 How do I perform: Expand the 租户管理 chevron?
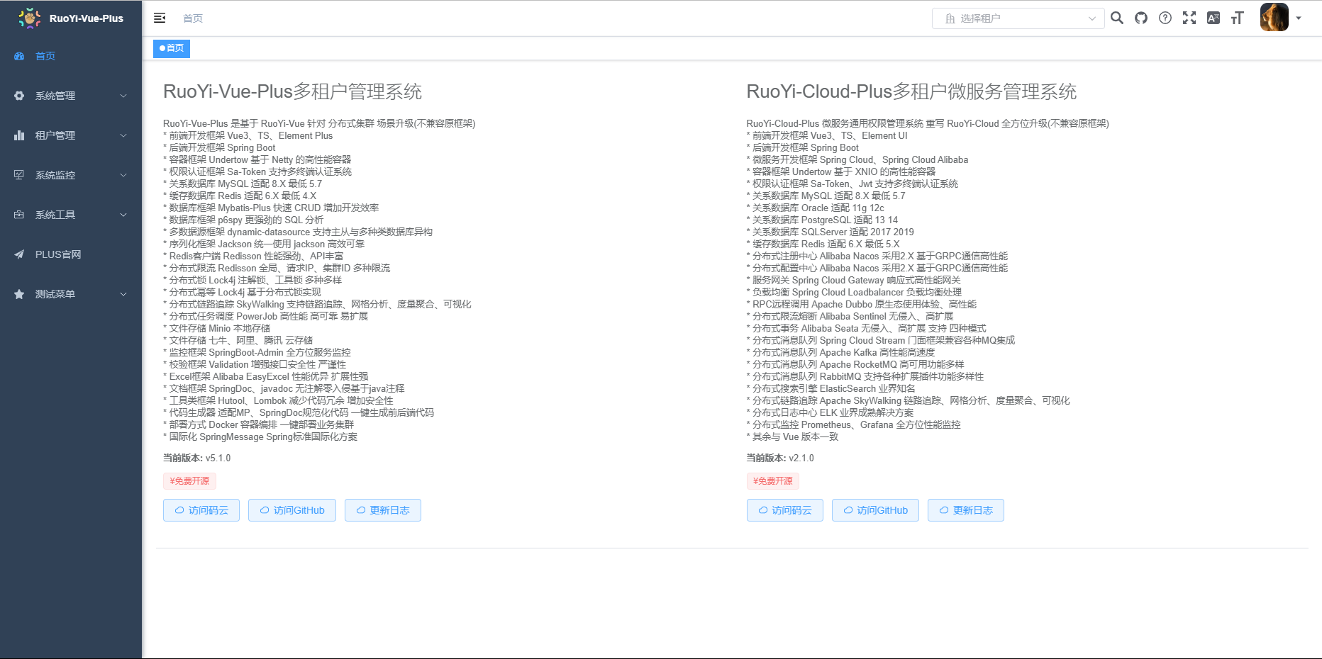point(123,135)
